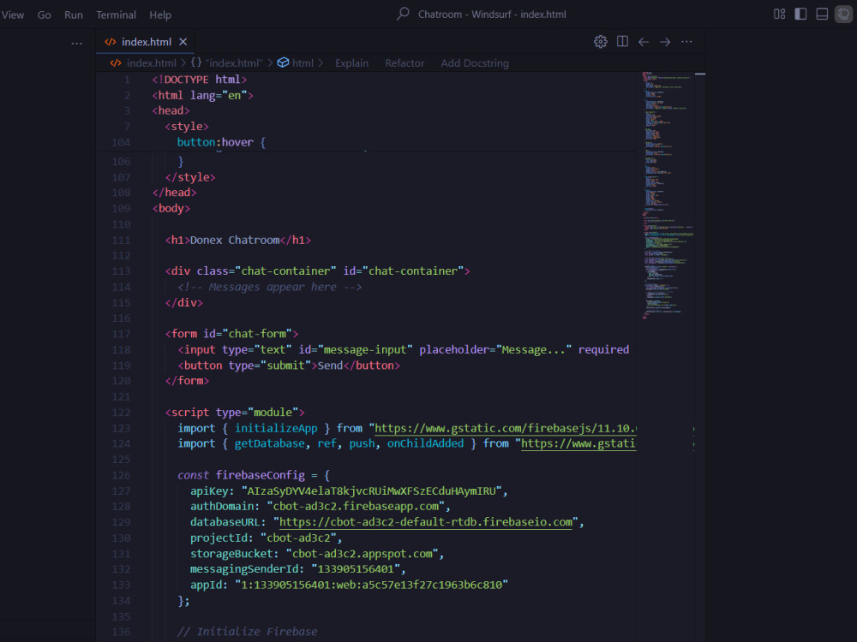Click the sticky scroll line <!DOCTYPE html>
The image size is (857, 642).
point(200,80)
